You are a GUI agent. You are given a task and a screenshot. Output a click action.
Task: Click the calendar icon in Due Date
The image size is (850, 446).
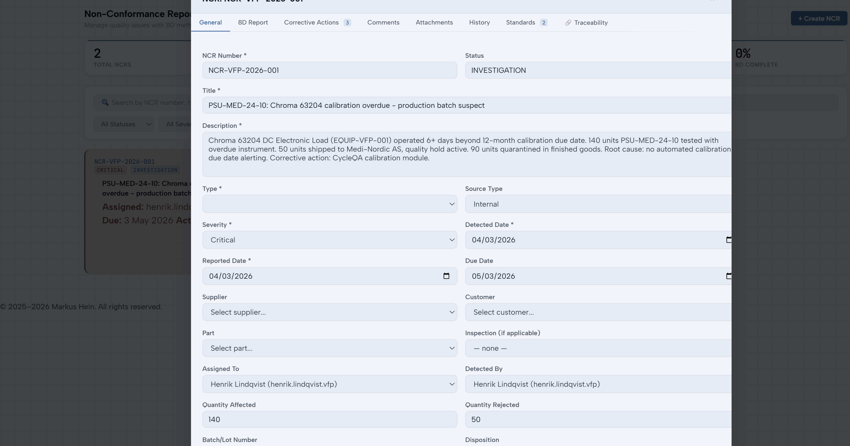(x=729, y=276)
